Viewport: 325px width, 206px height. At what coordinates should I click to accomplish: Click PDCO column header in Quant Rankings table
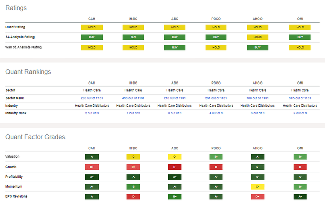tap(216, 83)
